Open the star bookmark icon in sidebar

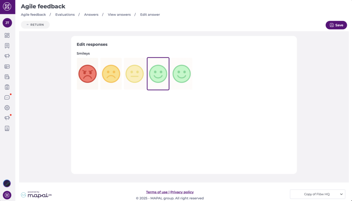click(x=7, y=46)
